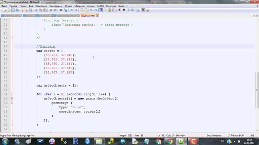Screen dimensions: 259x145
Task: Collapse the GeoObject fold marker on line 55
Action: (x=12, y=98)
